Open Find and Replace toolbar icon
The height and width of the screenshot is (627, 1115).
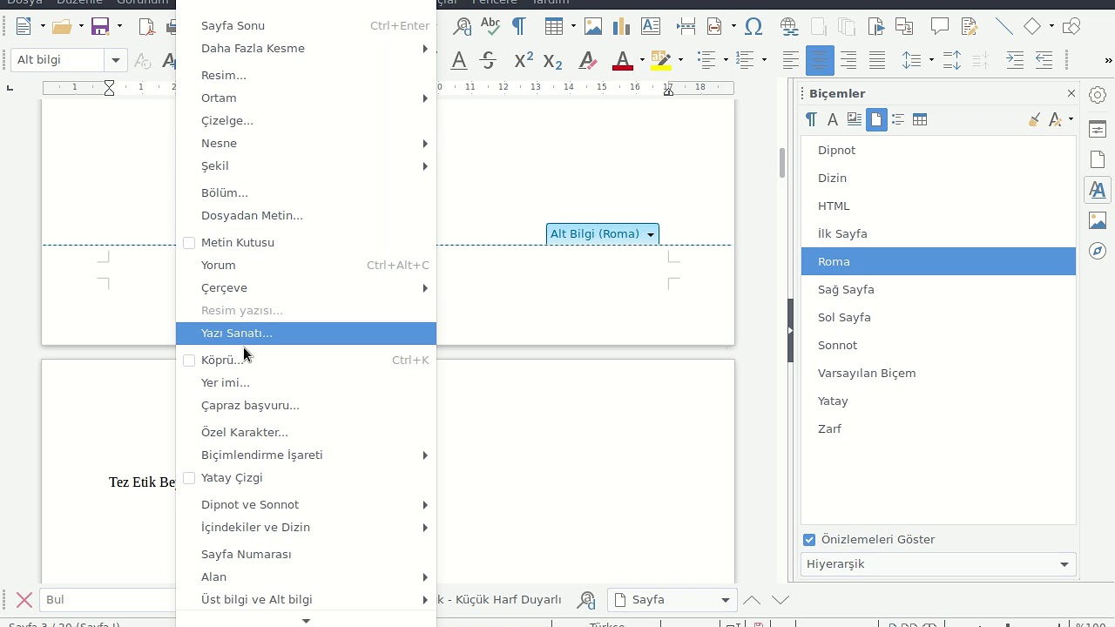coord(462,27)
